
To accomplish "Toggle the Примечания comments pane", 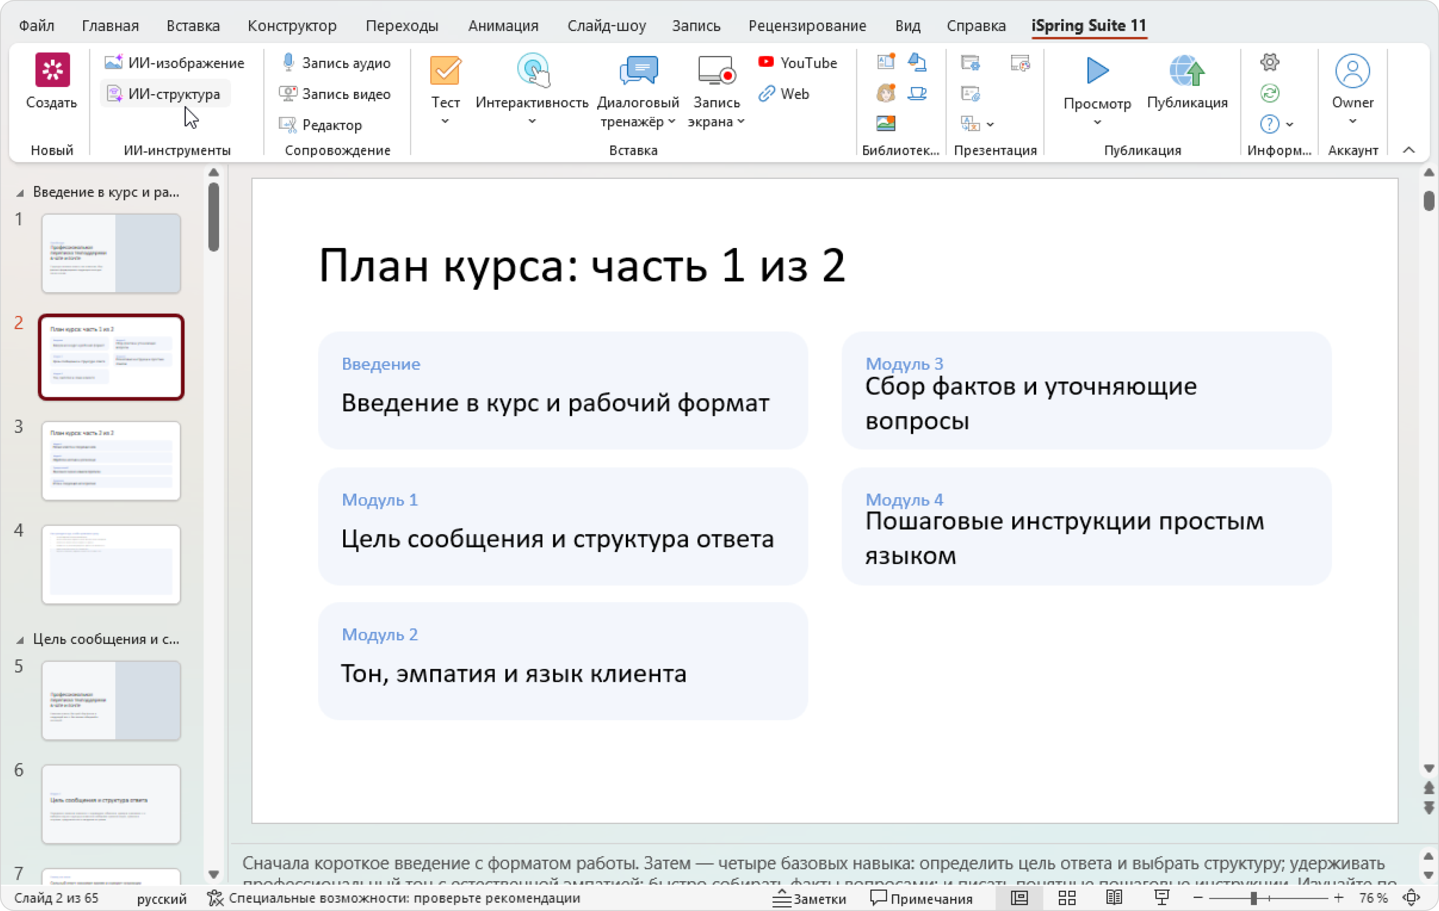I will [921, 899].
